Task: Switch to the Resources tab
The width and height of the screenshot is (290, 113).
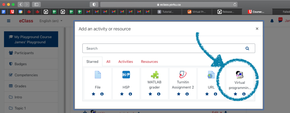Action: pos(150,61)
